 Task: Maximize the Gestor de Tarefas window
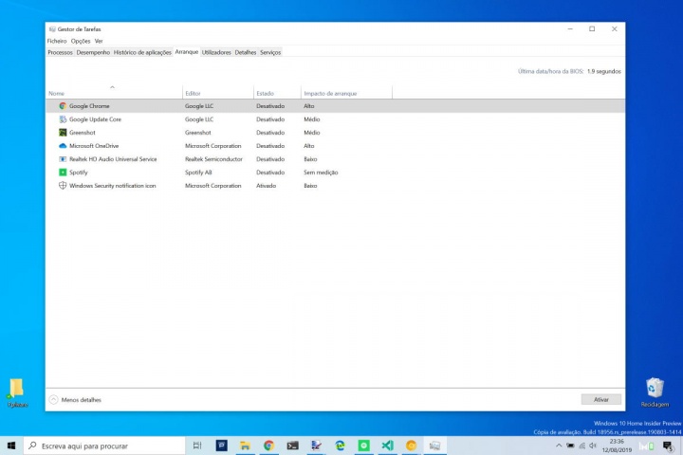[592, 29]
